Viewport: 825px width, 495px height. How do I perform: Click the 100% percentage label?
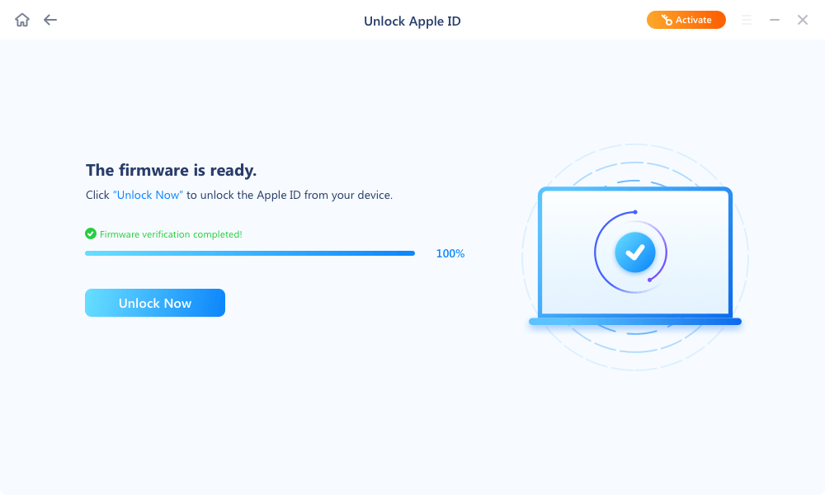450,253
